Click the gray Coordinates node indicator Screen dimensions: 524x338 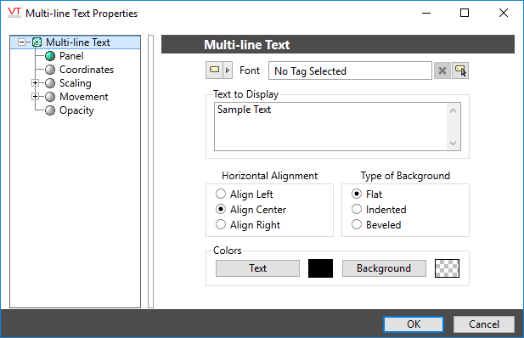(x=50, y=70)
